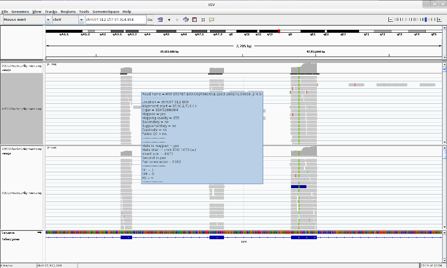Click the Read name line in popup
This screenshot has width=447, height=268.
click(x=202, y=94)
